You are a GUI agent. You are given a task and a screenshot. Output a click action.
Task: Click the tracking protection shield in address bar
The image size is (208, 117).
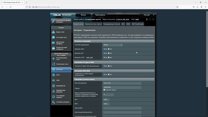pyautogui.click(x=27, y=7)
